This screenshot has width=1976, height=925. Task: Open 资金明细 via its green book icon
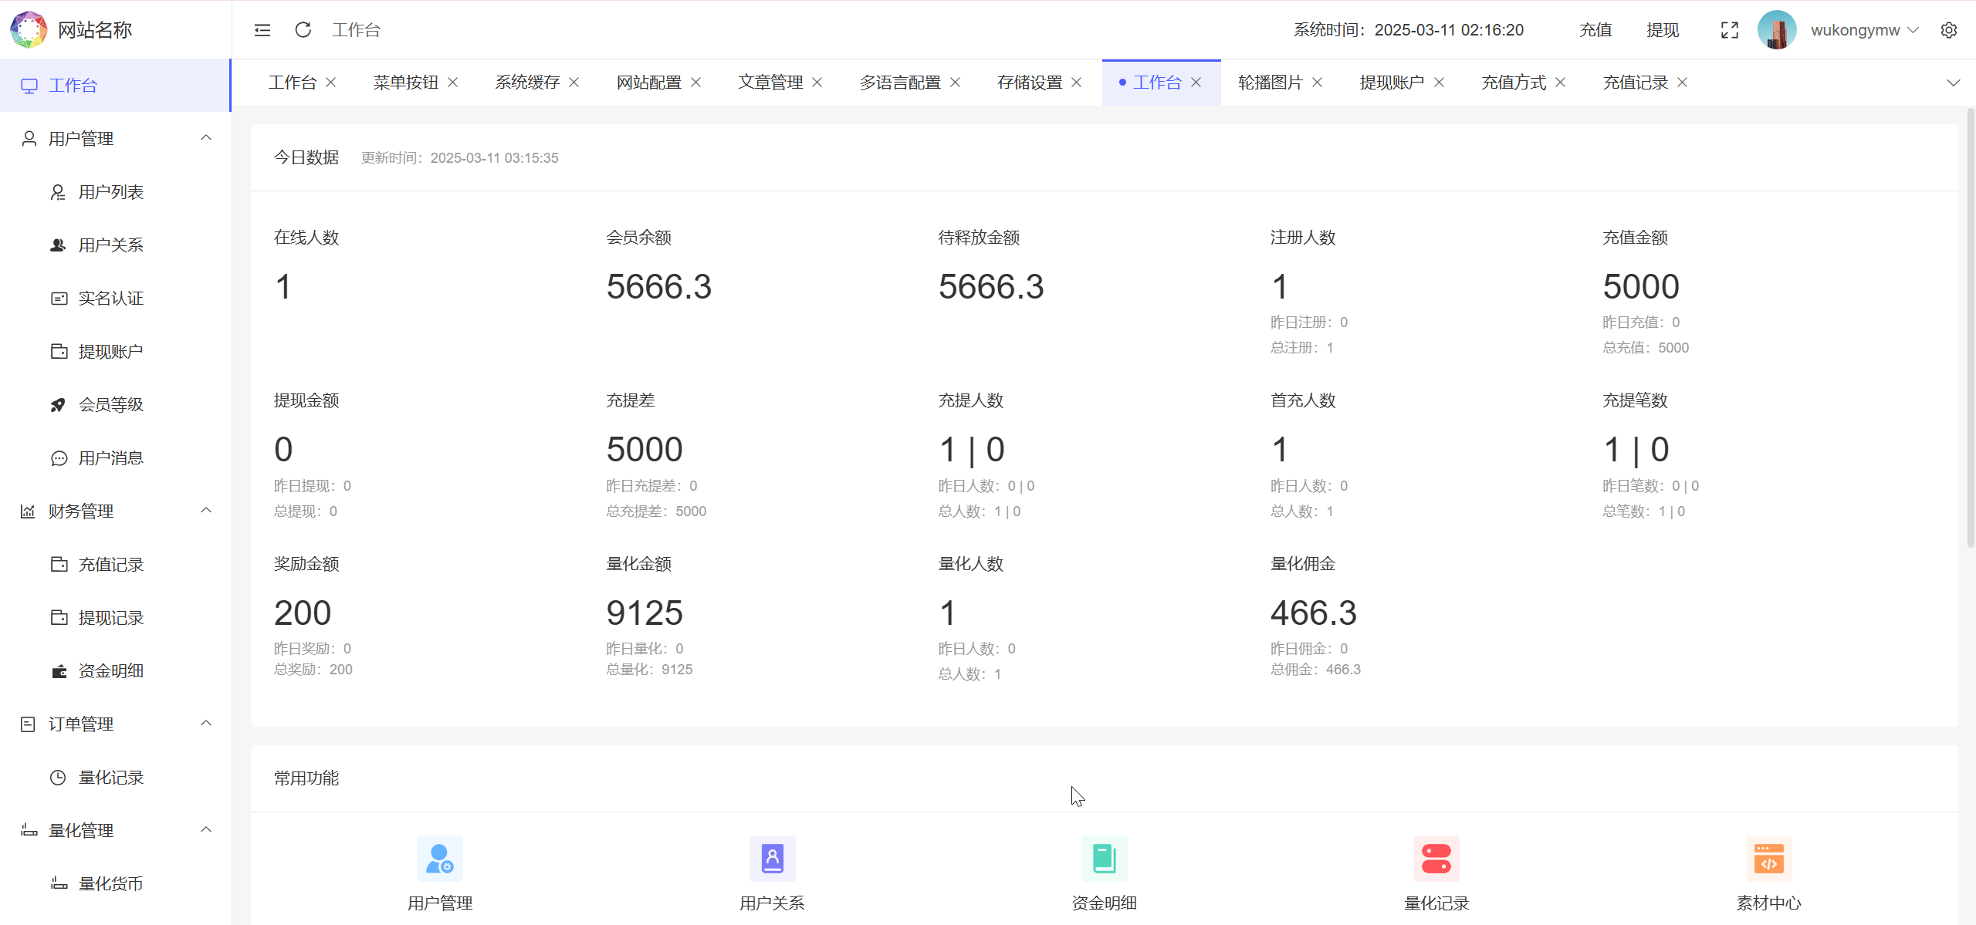click(1104, 859)
